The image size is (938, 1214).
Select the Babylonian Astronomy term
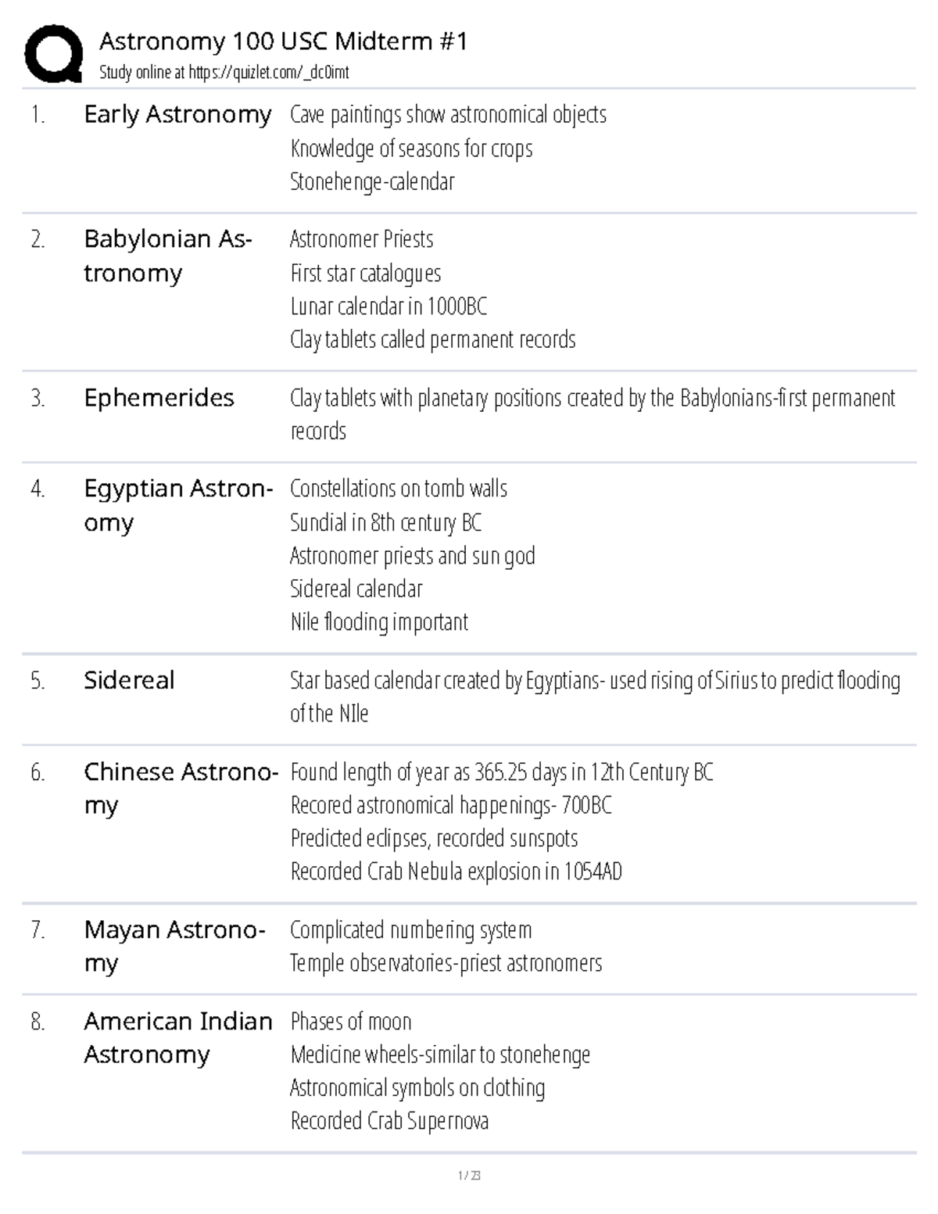click(167, 256)
